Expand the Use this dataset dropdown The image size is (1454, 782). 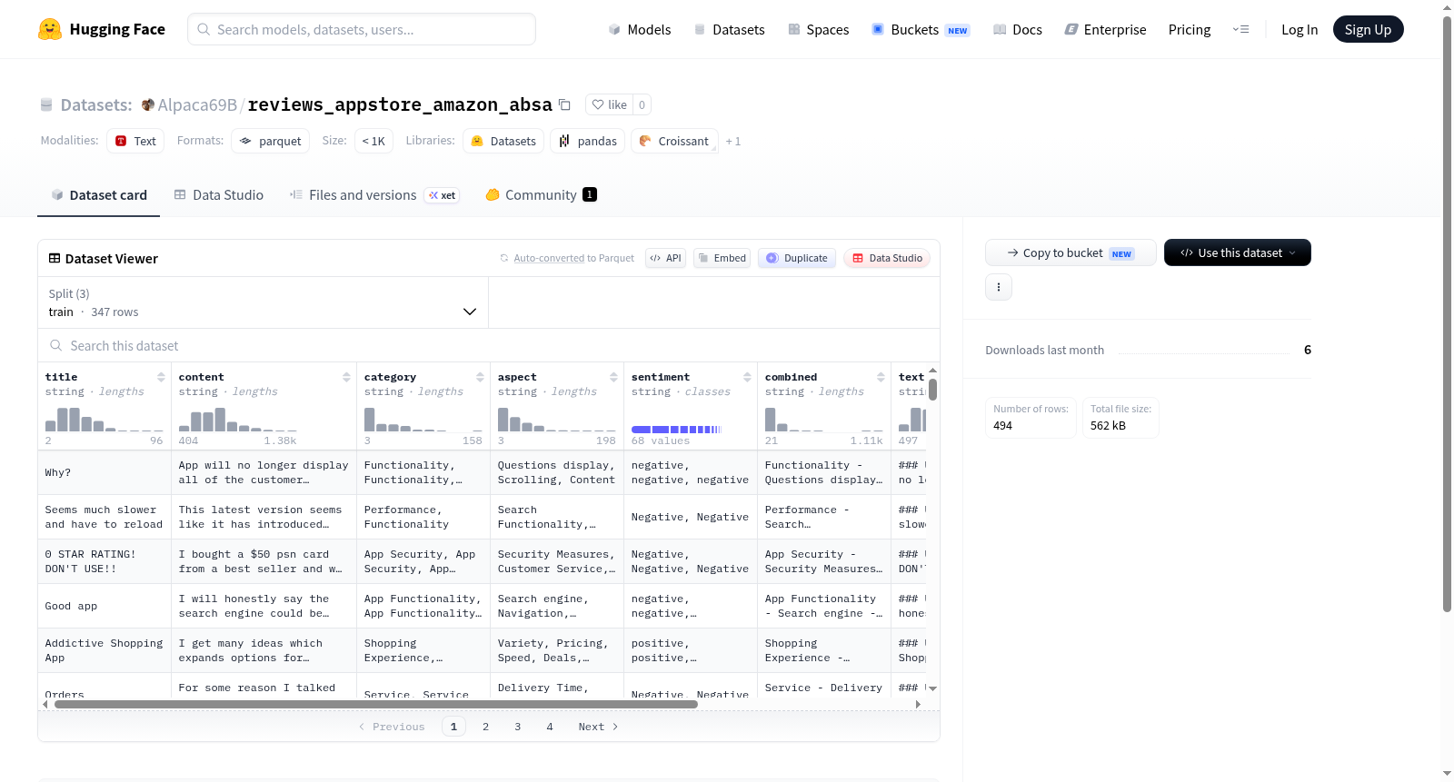coord(1238,252)
